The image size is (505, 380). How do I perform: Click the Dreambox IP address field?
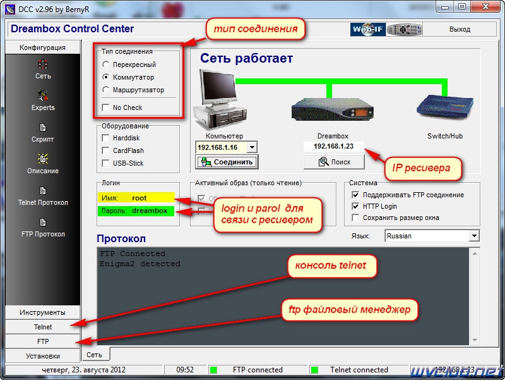tap(334, 147)
